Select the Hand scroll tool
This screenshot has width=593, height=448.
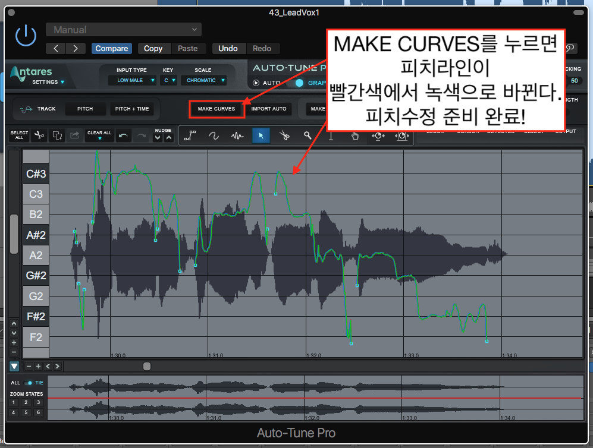click(x=354, y=137)
